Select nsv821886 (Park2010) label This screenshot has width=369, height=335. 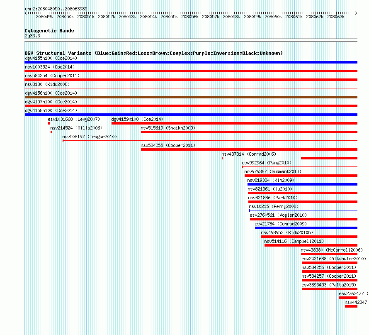tap(273, 198)
